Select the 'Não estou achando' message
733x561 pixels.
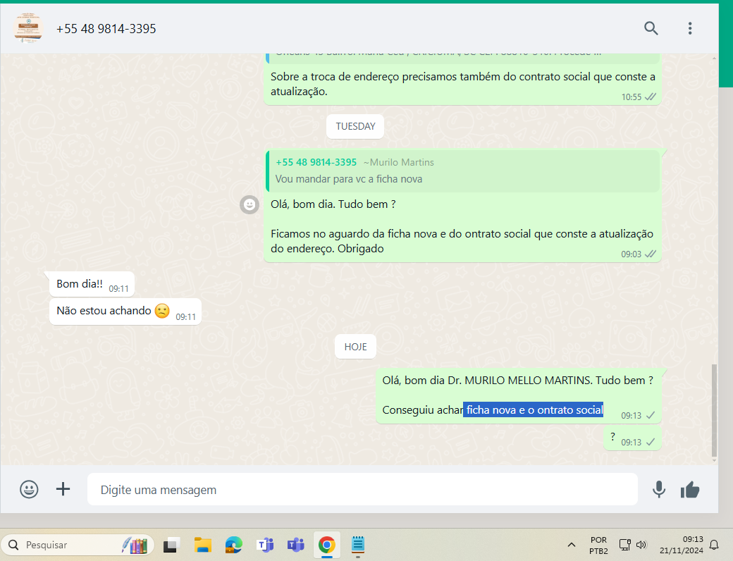[125, 312]
